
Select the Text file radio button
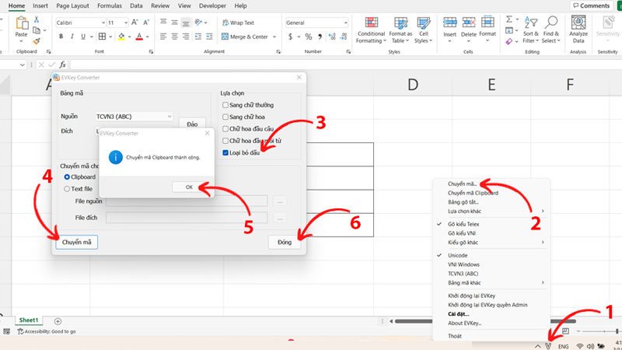pyautogui.click(x=67, y=188)
